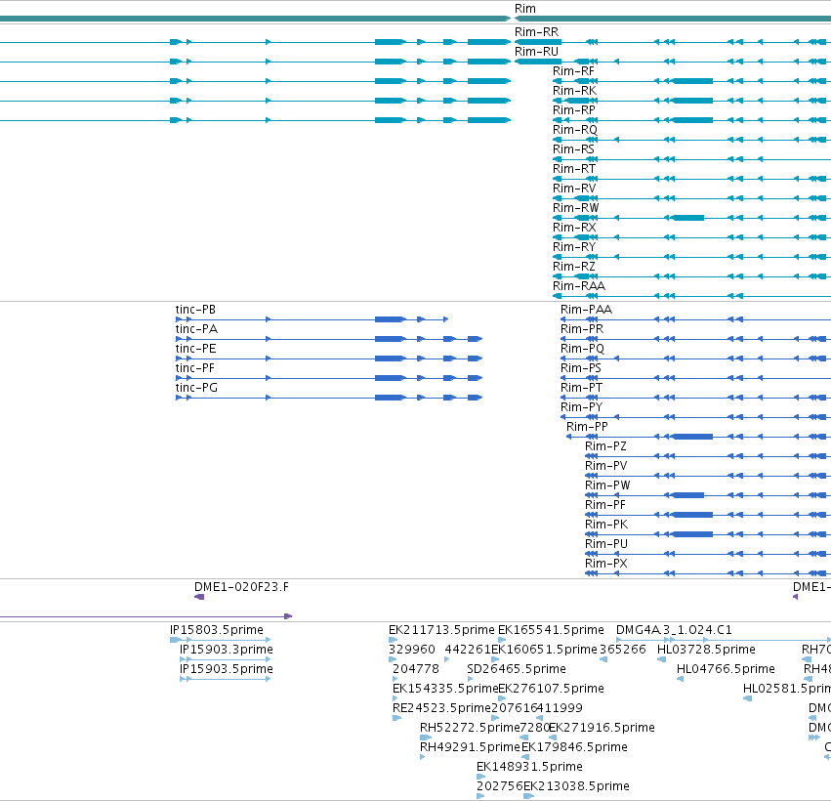The height and width of the screenshot is (801, 831).
Task: Click the 204778 feature label
Action: click(416, 669)
